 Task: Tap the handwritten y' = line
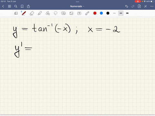(23, 50)
